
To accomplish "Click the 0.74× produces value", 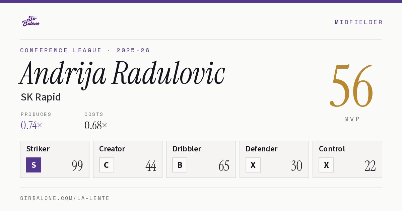I will pyautogui.click(x=31, y=125).
